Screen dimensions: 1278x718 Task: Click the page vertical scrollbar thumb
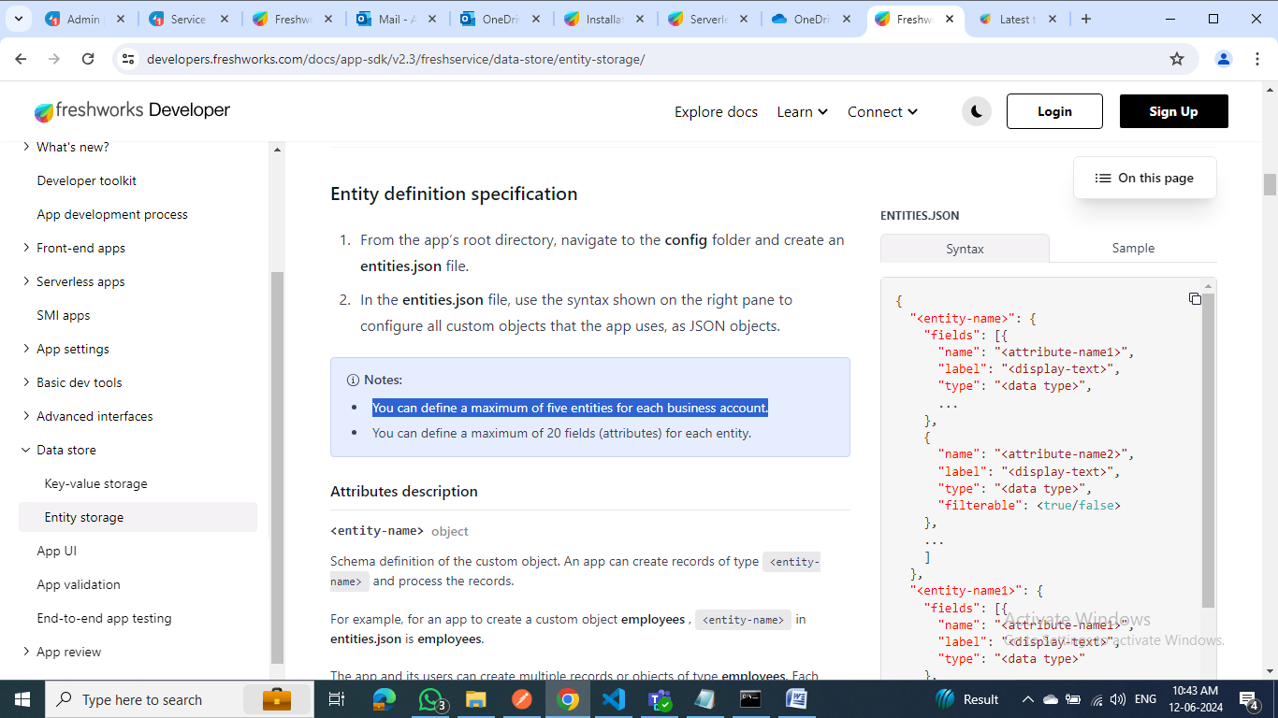pos(1270,184)
